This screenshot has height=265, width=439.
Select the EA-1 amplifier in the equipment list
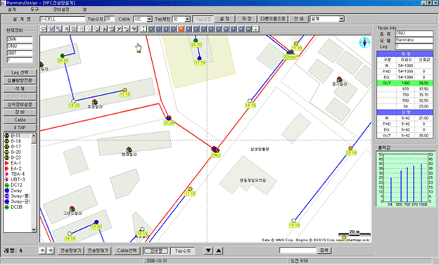[16, 163]
